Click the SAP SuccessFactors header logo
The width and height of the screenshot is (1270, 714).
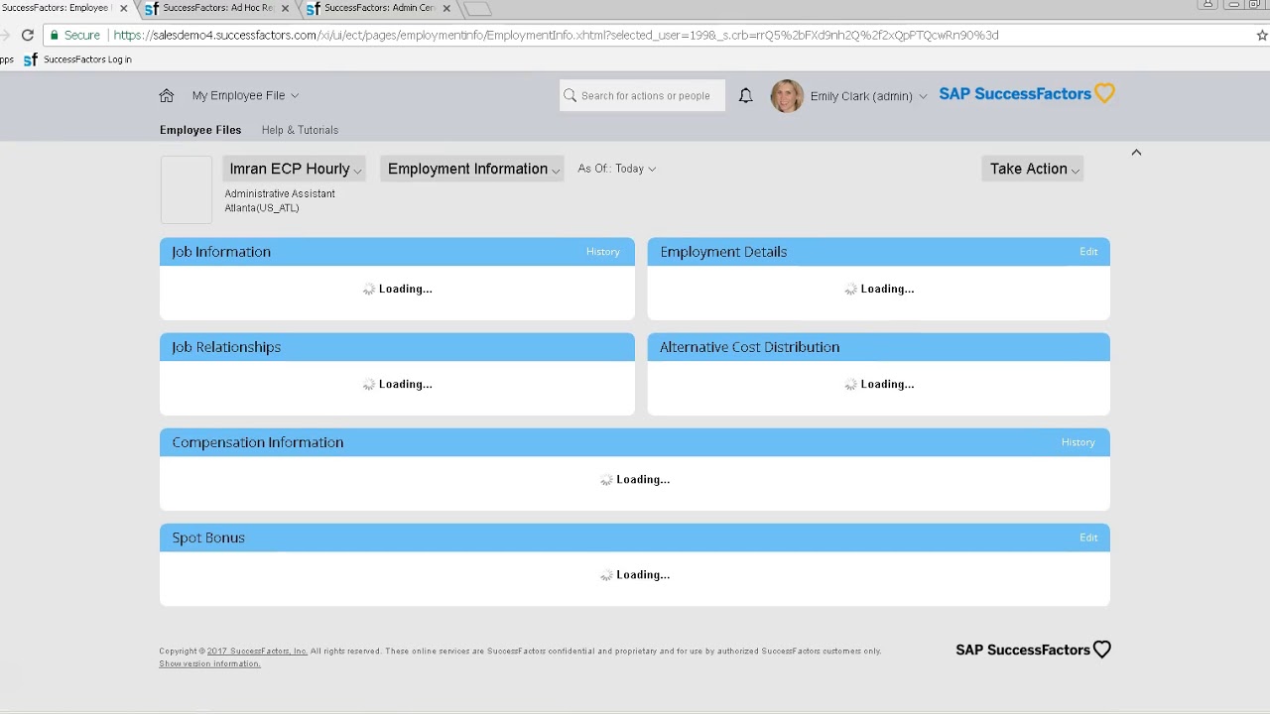coord(1027,94)
